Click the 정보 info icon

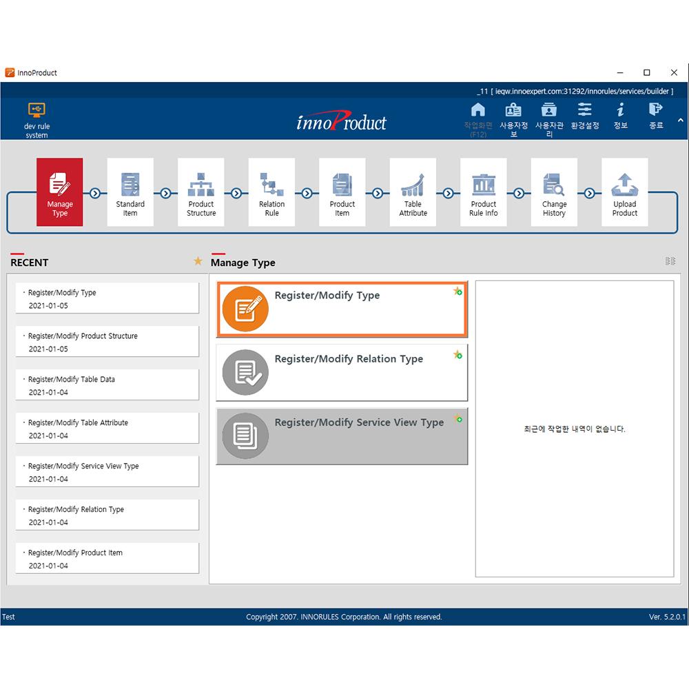pos(621,116)
